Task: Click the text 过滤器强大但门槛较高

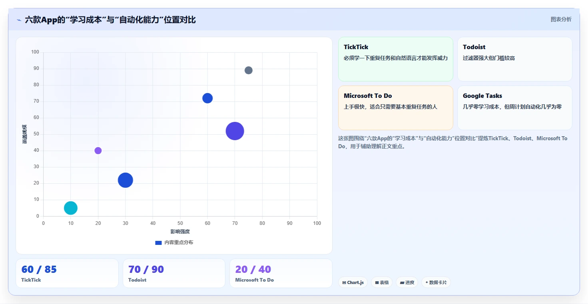Action: 489,58
